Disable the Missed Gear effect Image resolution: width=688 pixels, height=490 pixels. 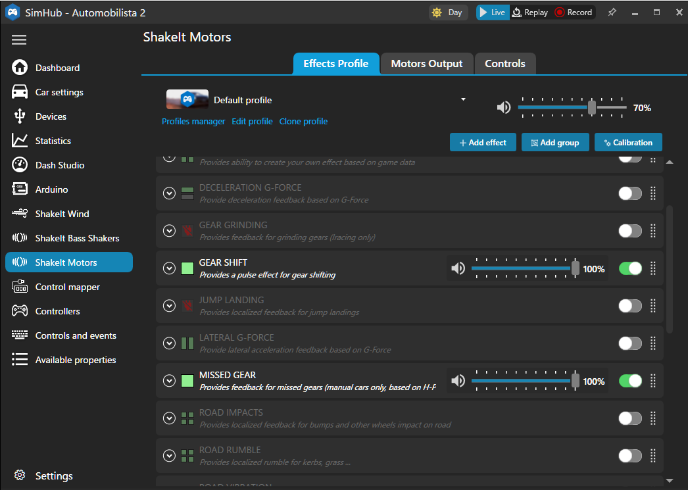[630, 381]
